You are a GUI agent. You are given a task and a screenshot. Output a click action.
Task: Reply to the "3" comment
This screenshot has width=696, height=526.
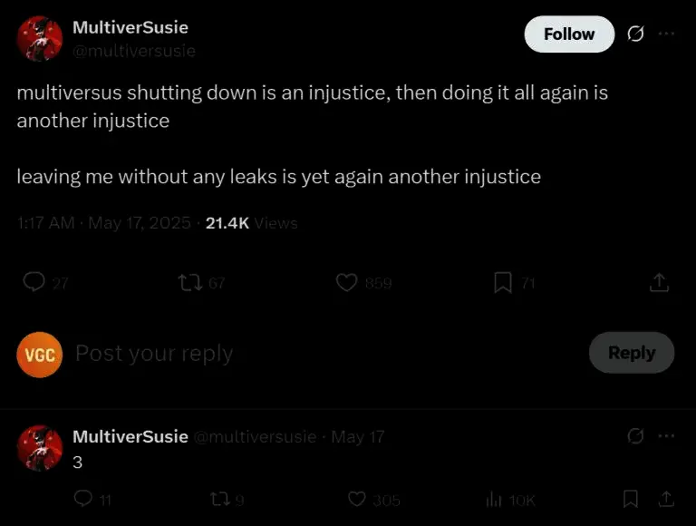pos(83,499)
